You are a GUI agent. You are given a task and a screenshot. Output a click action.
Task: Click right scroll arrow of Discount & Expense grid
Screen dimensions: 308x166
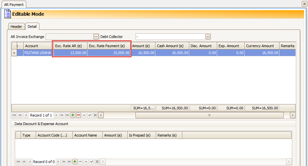point(289,161)
